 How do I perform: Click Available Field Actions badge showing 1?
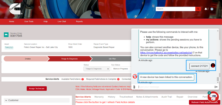tap(83, 79)
